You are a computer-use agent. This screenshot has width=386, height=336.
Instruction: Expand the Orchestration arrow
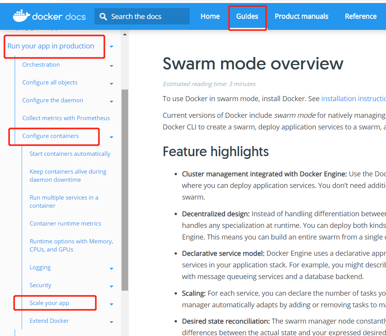[112, 66]
